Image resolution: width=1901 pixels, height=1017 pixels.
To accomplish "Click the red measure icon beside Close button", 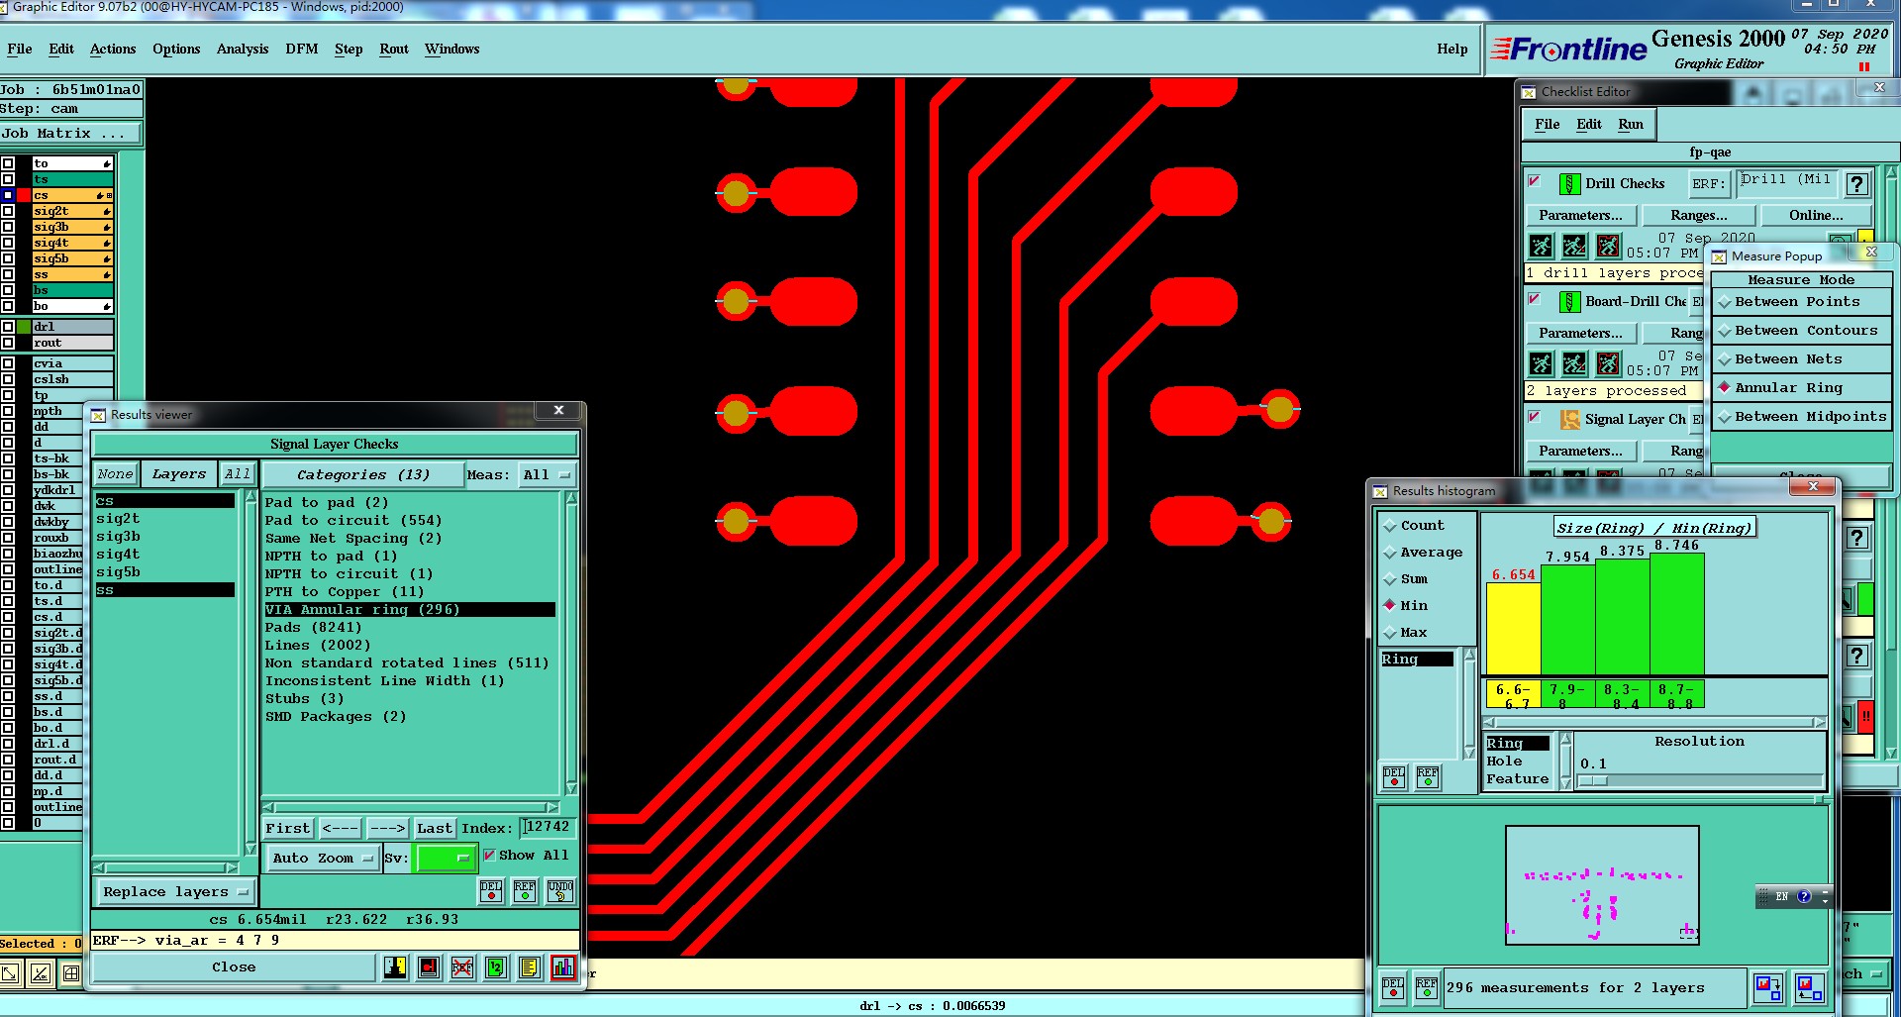I will pos(429,967).
